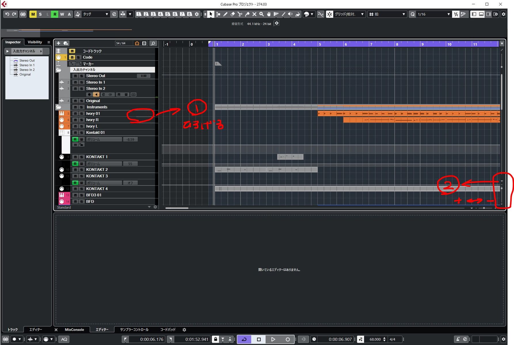Toggle global Write automation button W
This screenshot has height=345, width=514.
tap(62, 14)
